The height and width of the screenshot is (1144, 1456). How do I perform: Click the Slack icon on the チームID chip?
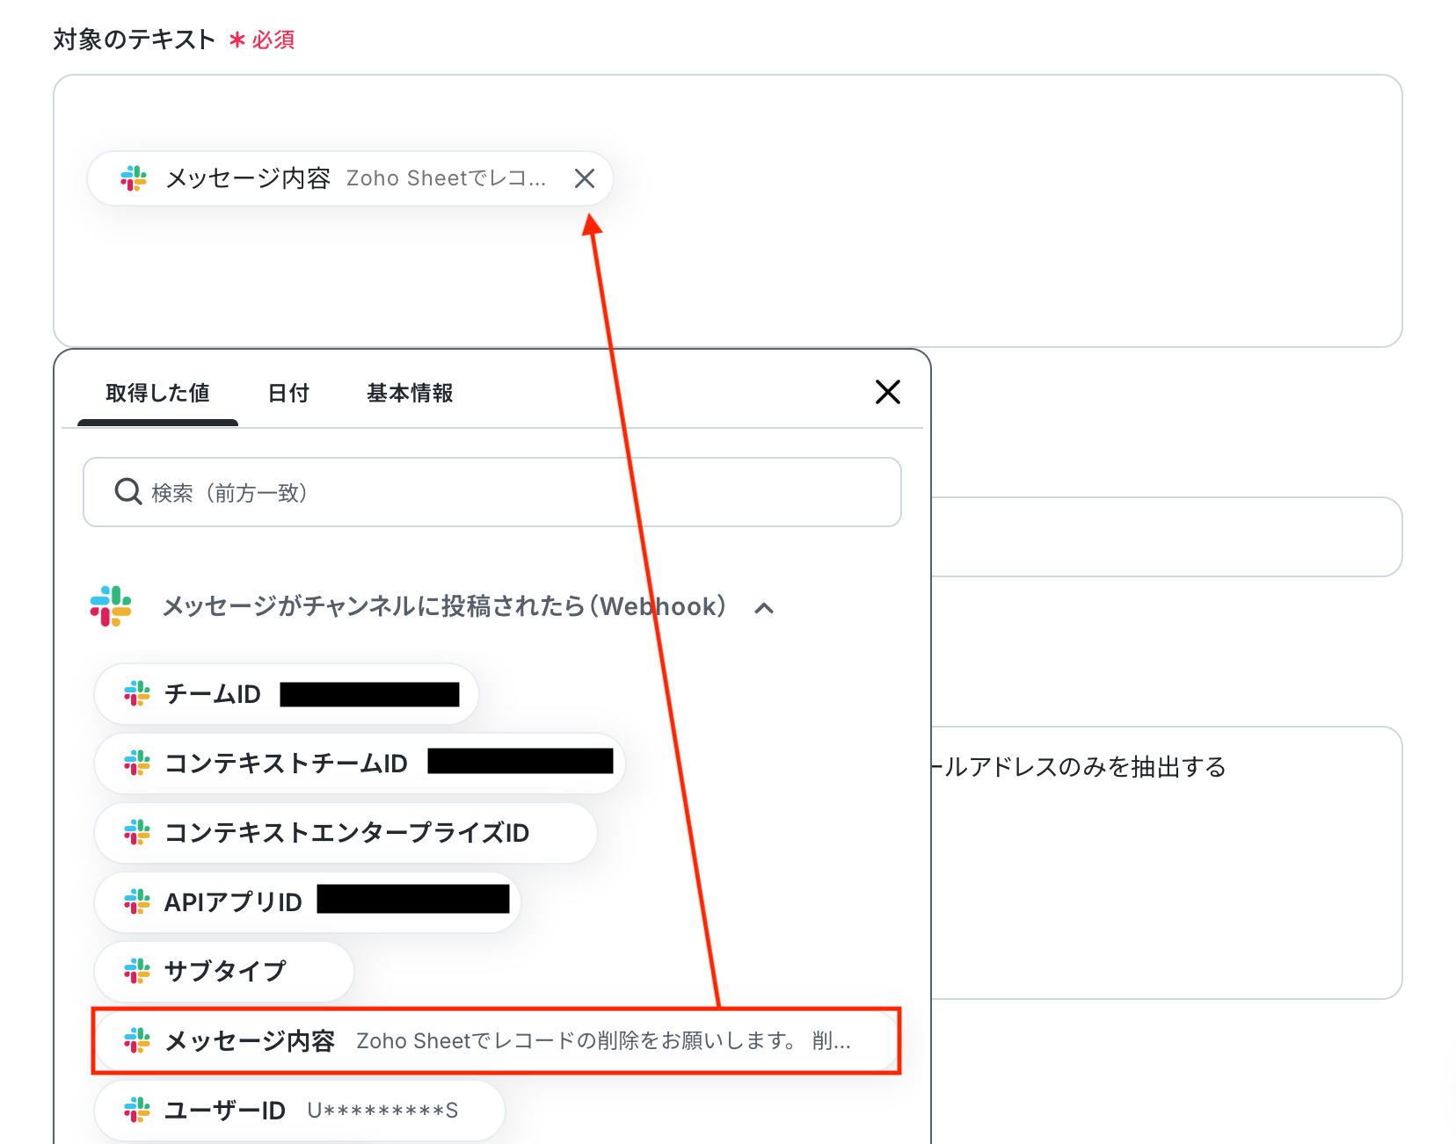(137, 694)
